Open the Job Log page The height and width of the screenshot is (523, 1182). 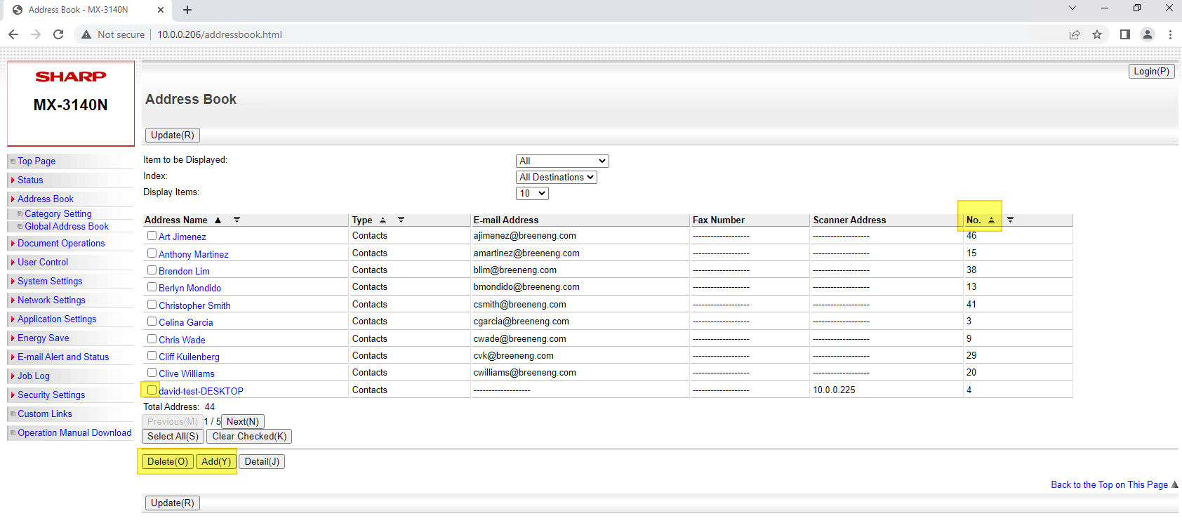coord(34,376)
